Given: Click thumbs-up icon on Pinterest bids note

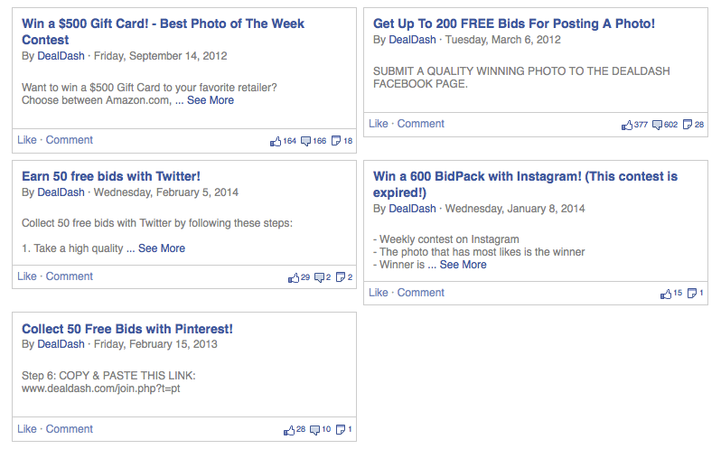Looking at the screenshot, I should [289, 430].
